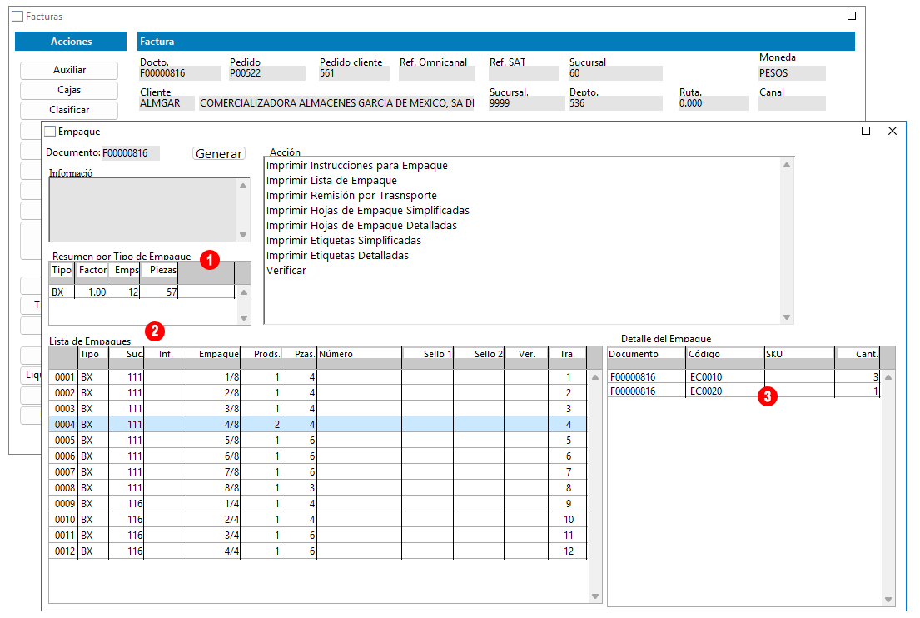Click the Cajas action button

tap(69, 90)
